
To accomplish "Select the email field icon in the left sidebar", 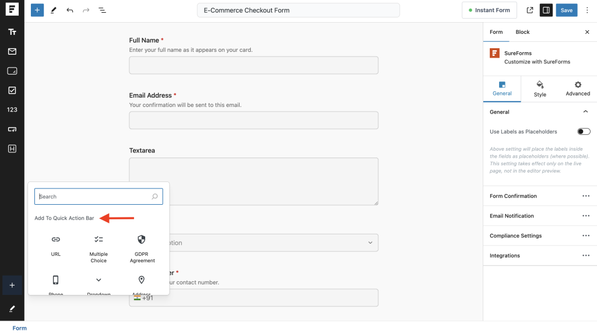I will (12, 51).
